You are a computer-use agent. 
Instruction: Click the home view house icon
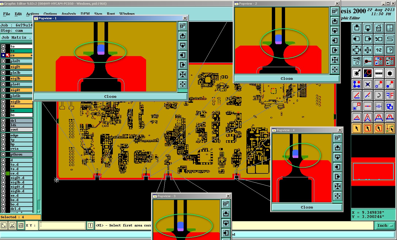(x=379, y=28)
